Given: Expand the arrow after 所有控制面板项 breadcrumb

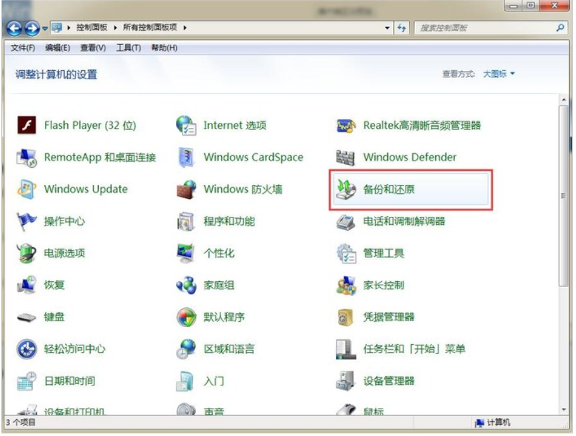Looking at the screenshot, I should (x=184, y=27).
